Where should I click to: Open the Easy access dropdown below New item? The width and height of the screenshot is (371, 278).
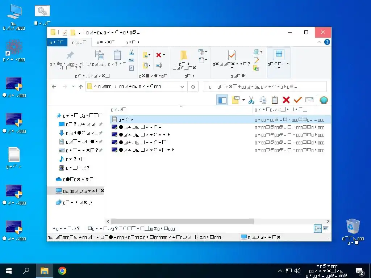click(x=203, y=60)
